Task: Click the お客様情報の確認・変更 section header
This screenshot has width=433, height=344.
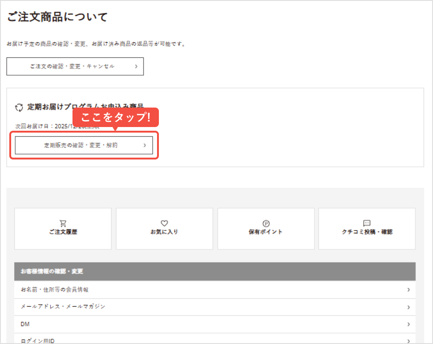Action: tap(51, 272)
